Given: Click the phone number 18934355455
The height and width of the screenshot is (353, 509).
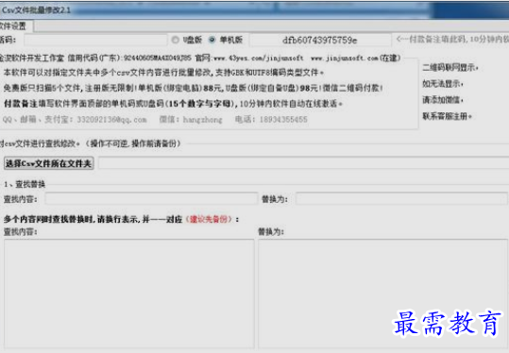Looking at the screenshot, I should (x=283, y=119).
